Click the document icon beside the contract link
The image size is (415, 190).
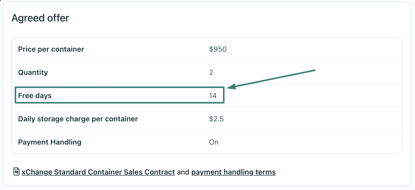[16, 171]
